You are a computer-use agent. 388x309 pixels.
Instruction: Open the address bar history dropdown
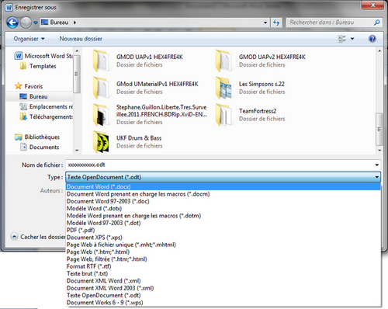coord(265,23)
